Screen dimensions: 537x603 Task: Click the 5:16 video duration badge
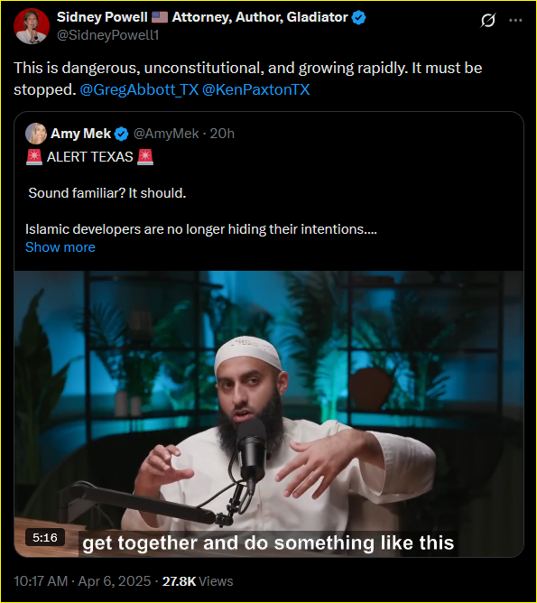tap(45, 537)
